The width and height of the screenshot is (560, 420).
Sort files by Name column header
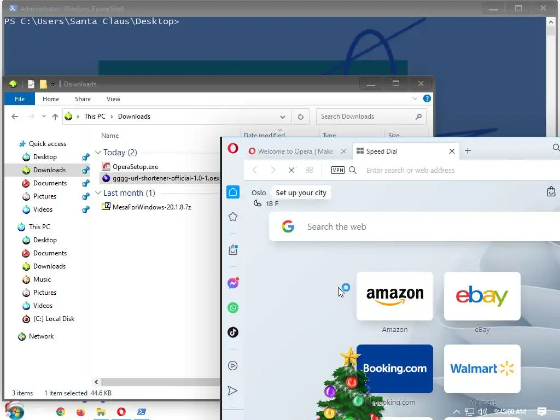click(x=109, y=136)
